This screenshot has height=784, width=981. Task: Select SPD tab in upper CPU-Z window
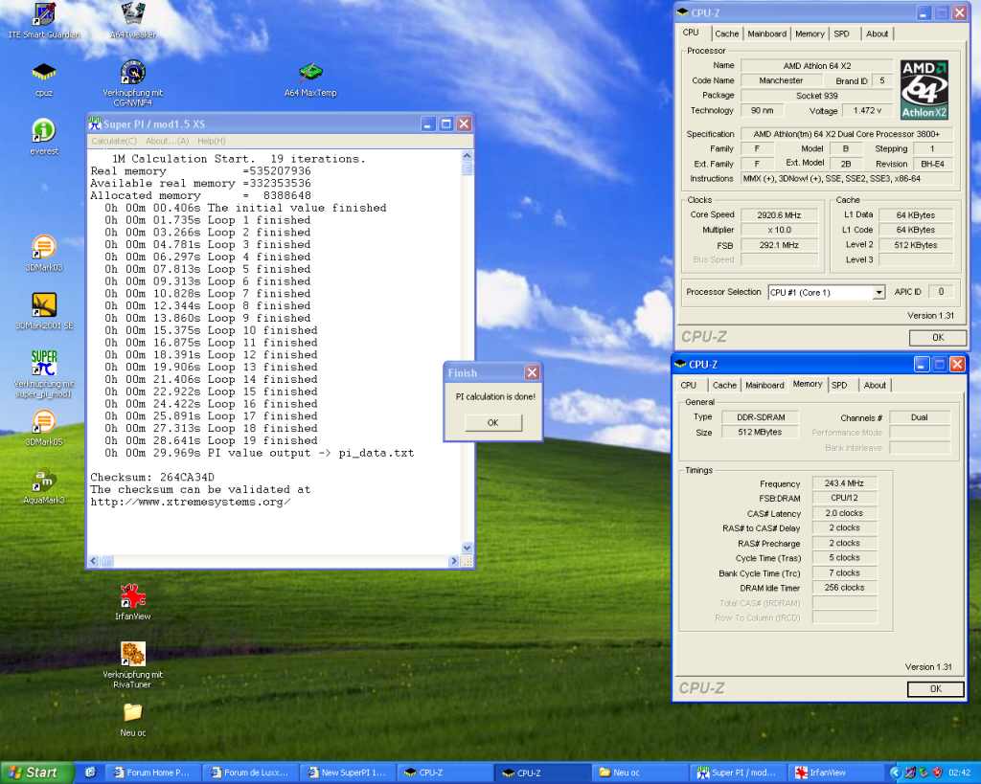click(x=841, y=34)
